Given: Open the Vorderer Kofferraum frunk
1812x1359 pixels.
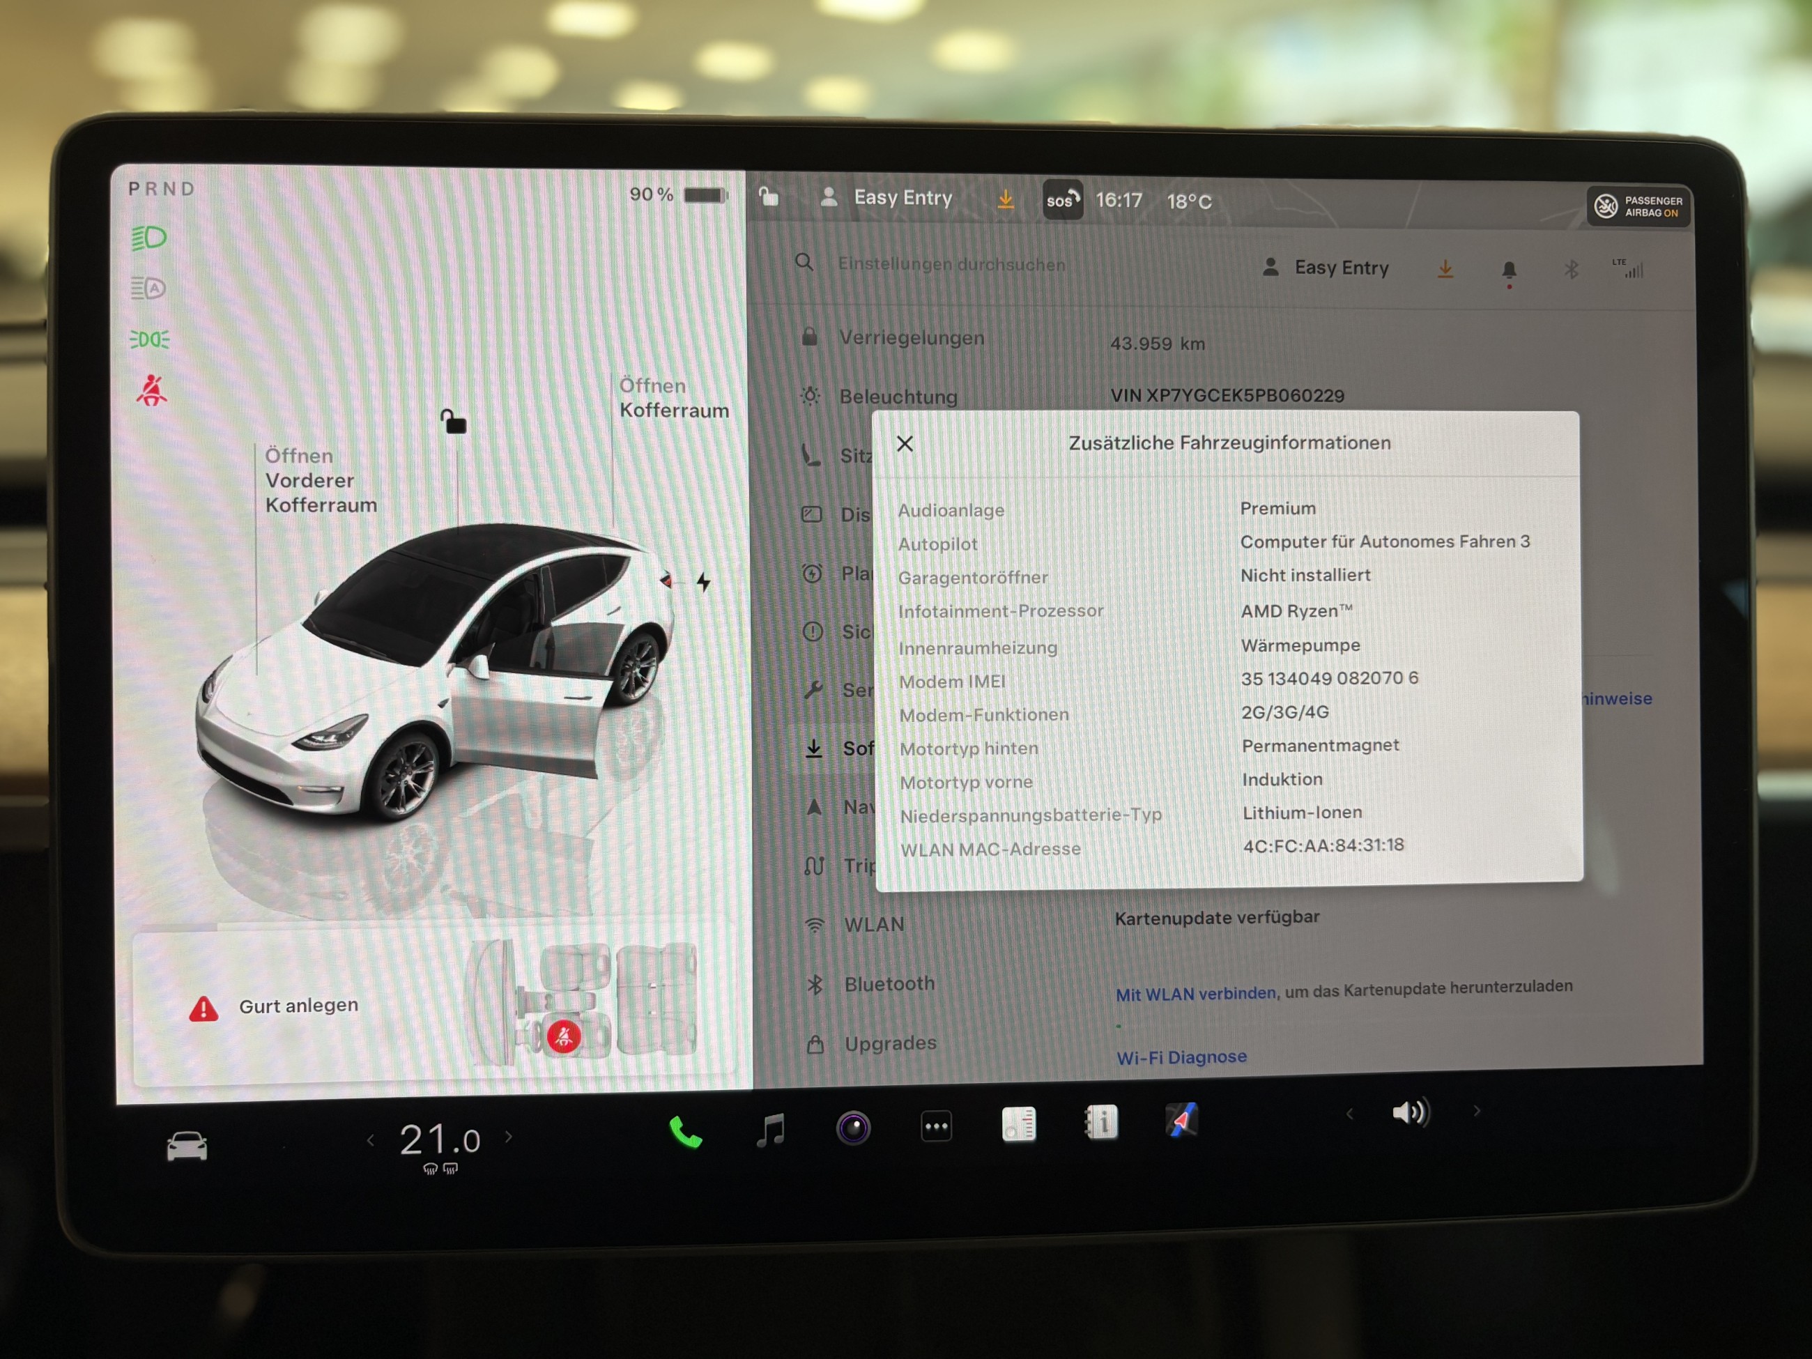Looking at the screenshot, I should point(321,480).
